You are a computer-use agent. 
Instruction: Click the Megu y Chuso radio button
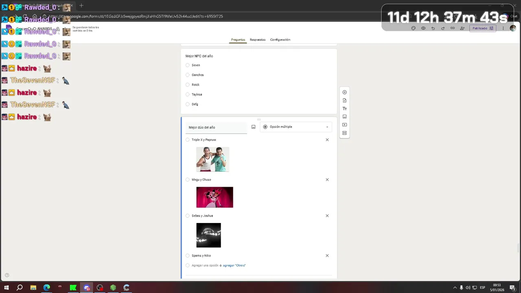point(188,179)
